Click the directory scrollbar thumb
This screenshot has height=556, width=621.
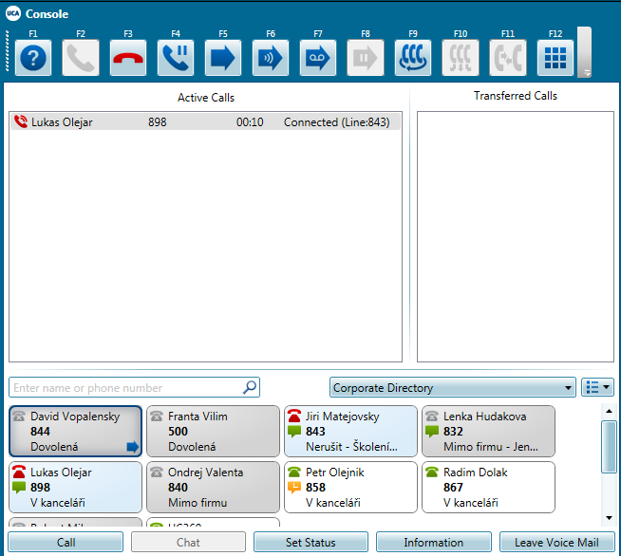click(x=609, y=447)
